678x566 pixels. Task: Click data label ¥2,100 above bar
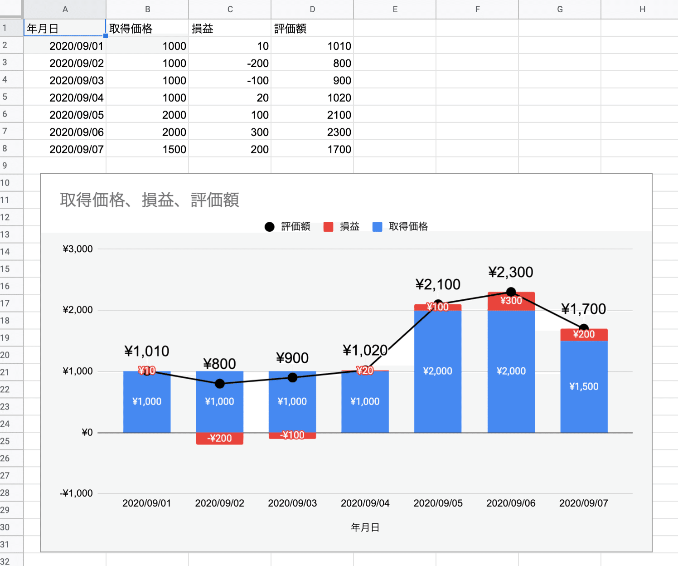(438, 284)
